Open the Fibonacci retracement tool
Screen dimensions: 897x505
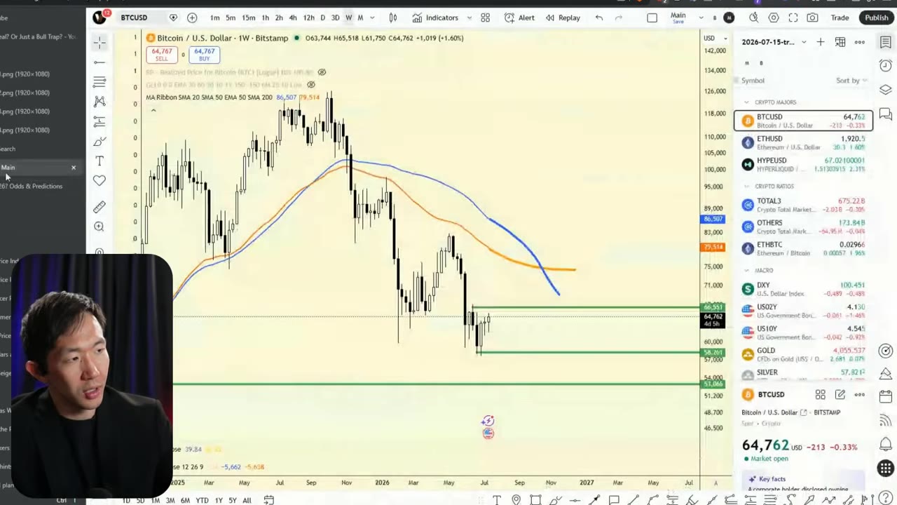(100, 82)
